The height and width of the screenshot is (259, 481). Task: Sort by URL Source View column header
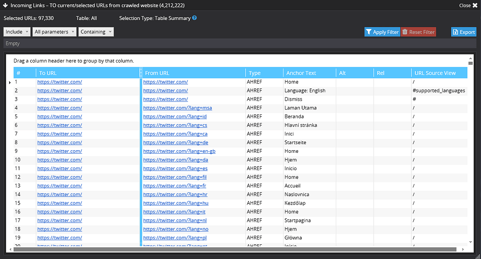tap(439, 73)
